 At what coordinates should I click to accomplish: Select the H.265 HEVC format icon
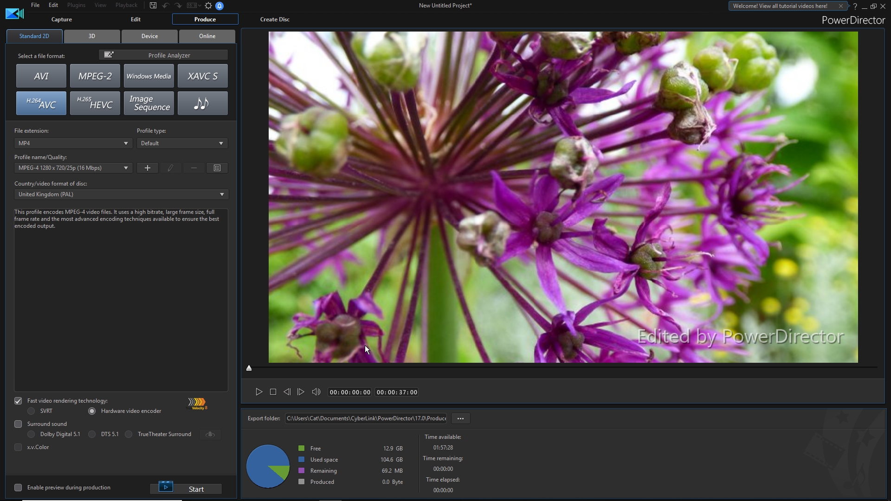pyautogui.click(x=95, y=103)
